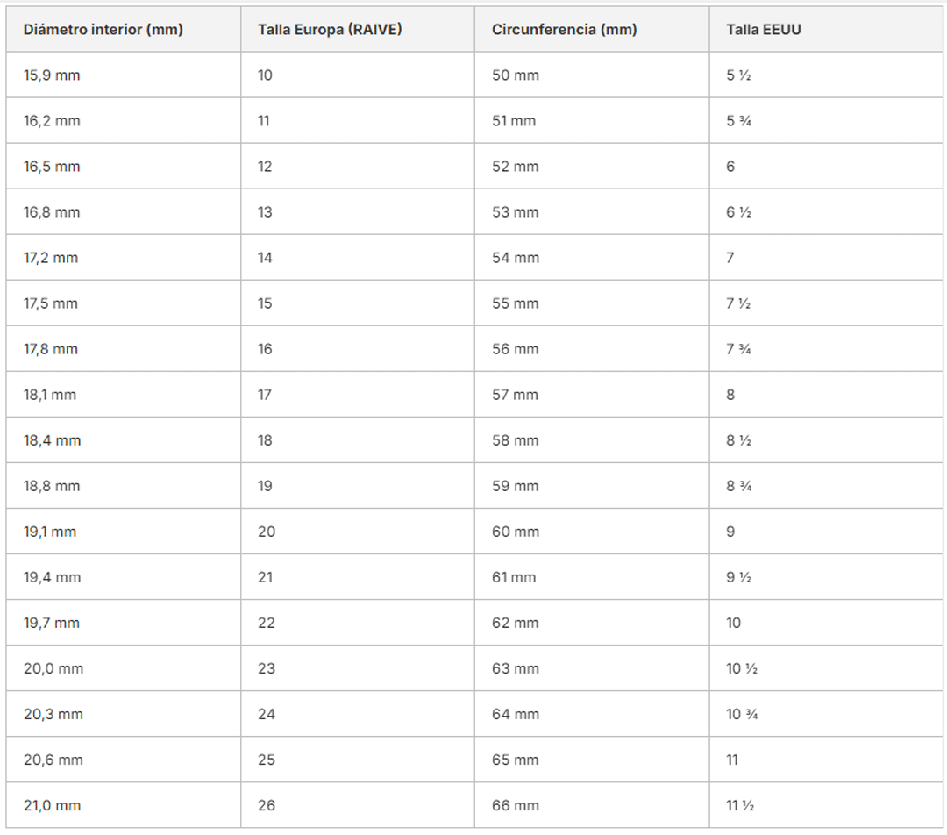This screenshot has width=947, height=835.
Task: Select the 15,9 mm diameter cell
Action: [x=52, y=75]
